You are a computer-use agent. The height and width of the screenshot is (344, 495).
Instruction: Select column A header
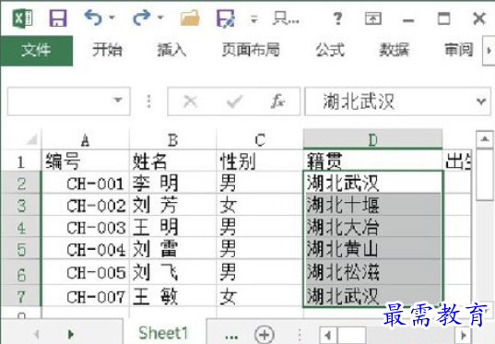[x=85, y=139]
